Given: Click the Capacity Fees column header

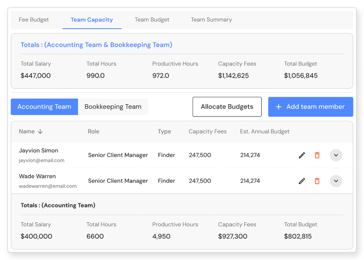Looking at the screenshot, I should tap(208, 131).
